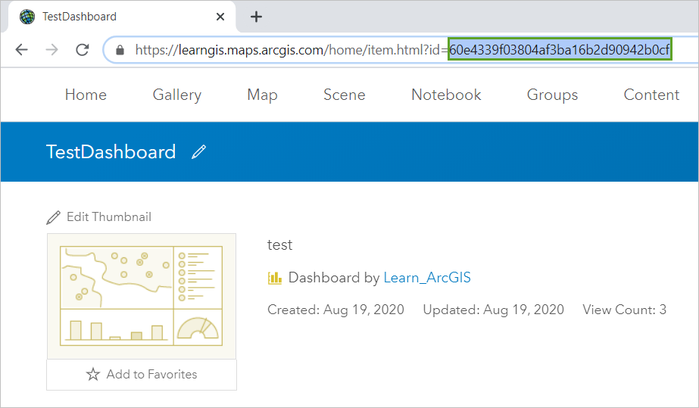The width and height of the screenshot is (699, 408).
Task: Click the padlock site security icon
Action: pos(120,50)
